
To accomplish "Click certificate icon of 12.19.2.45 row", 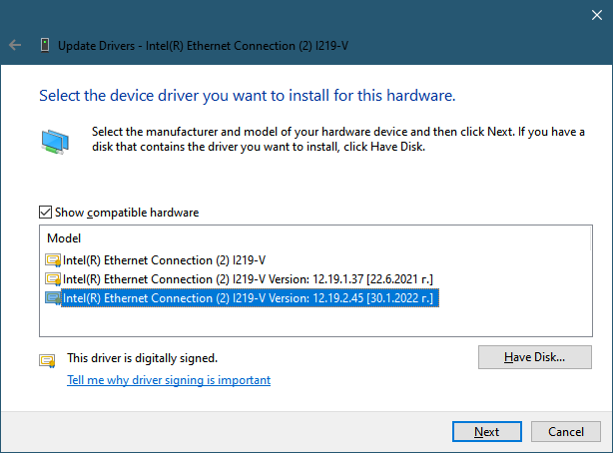I will [53, 298].
